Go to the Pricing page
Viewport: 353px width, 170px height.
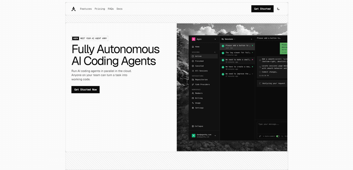click(100, 9)
